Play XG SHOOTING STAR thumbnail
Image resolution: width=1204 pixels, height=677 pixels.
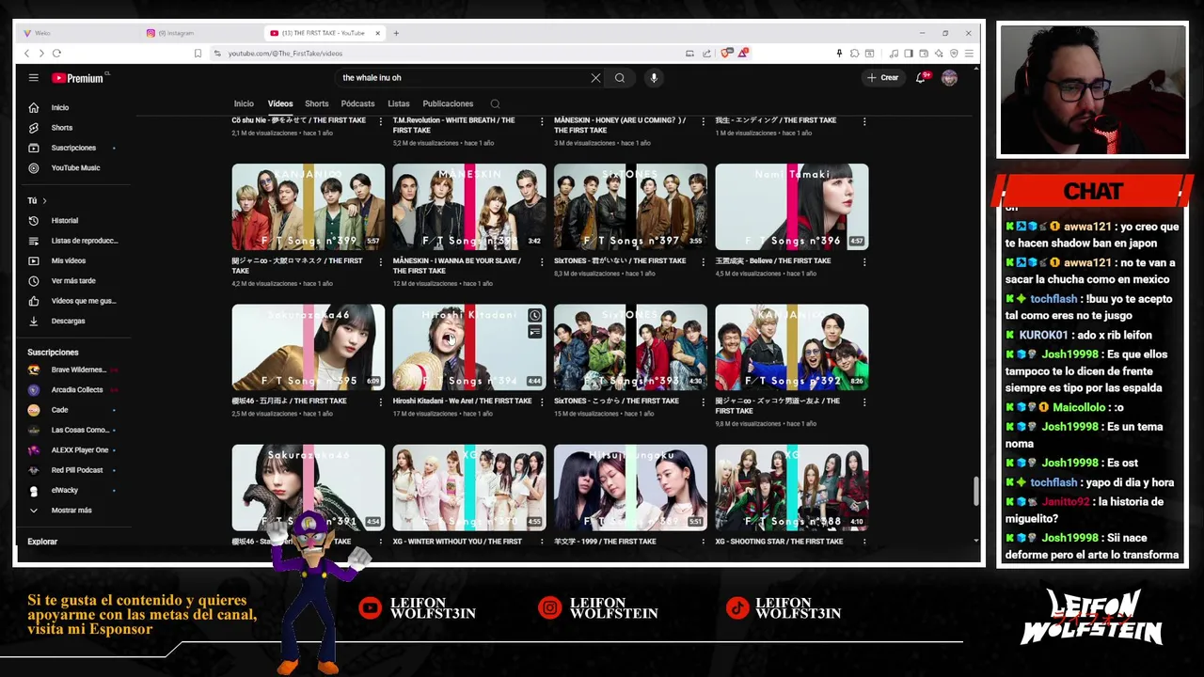click(x=792, y=488)
